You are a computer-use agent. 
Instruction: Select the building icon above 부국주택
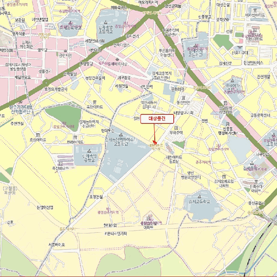176,128
